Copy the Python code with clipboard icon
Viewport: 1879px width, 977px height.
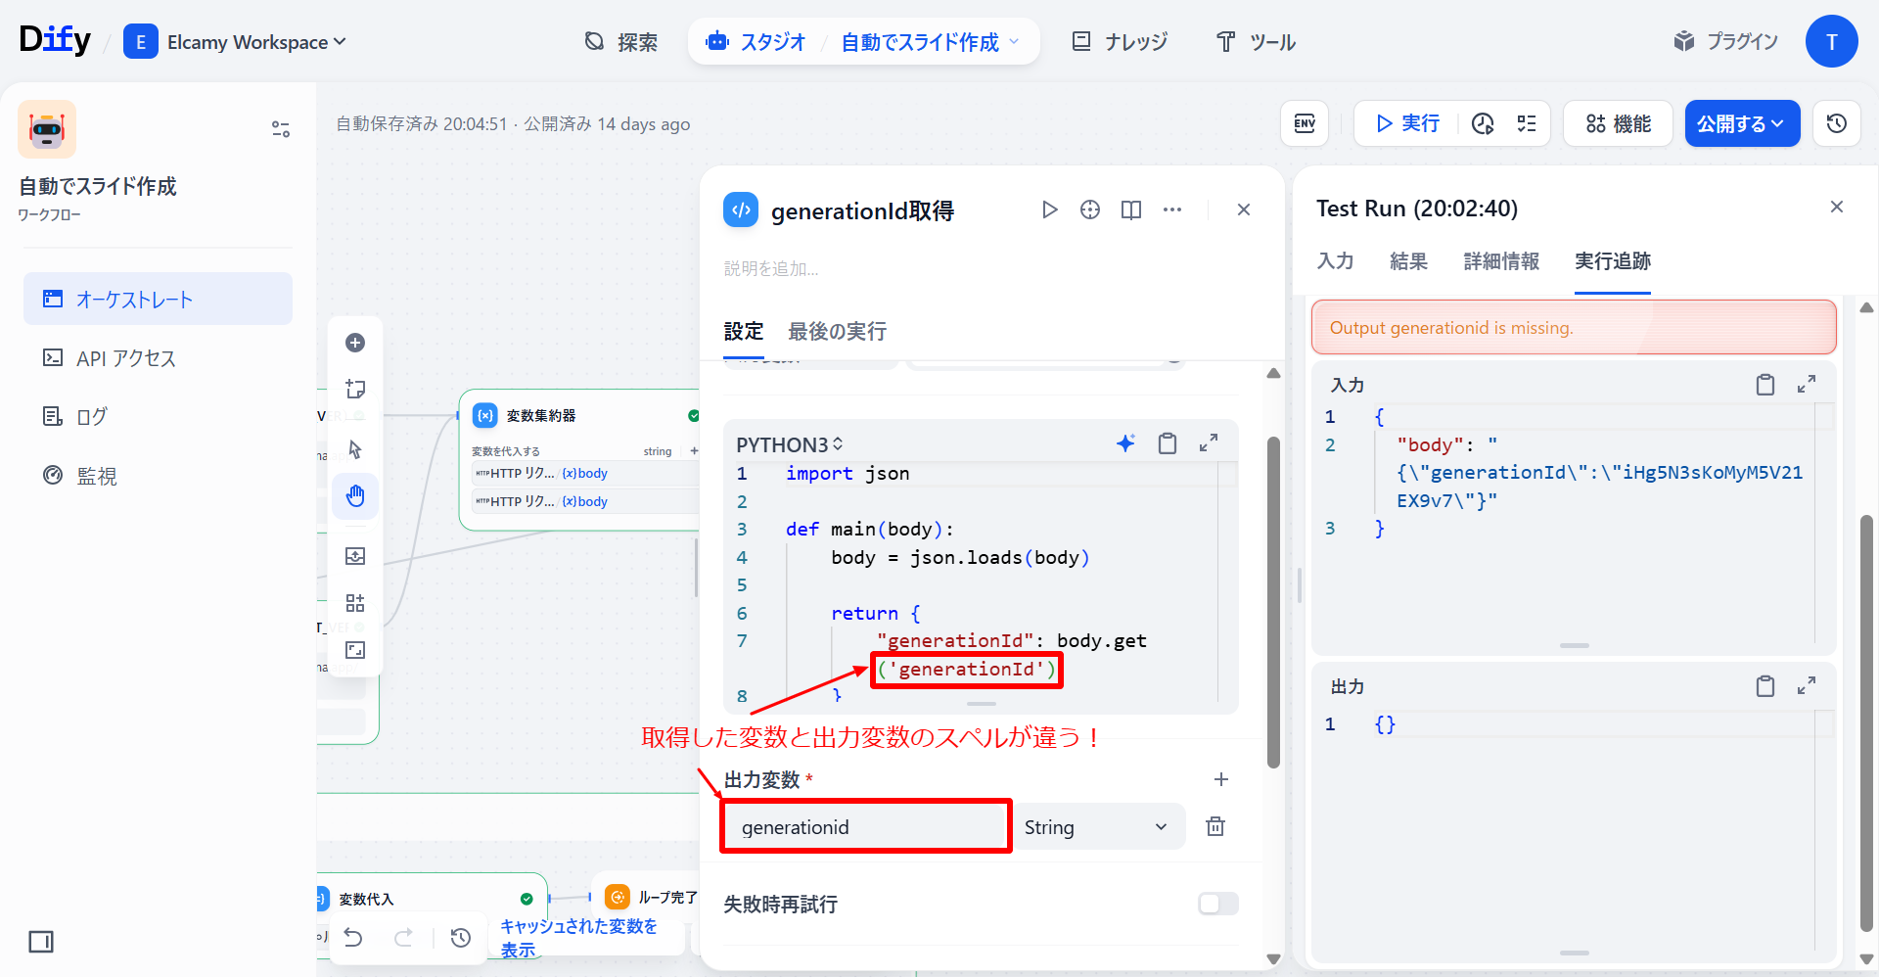tap(1167, 443)
